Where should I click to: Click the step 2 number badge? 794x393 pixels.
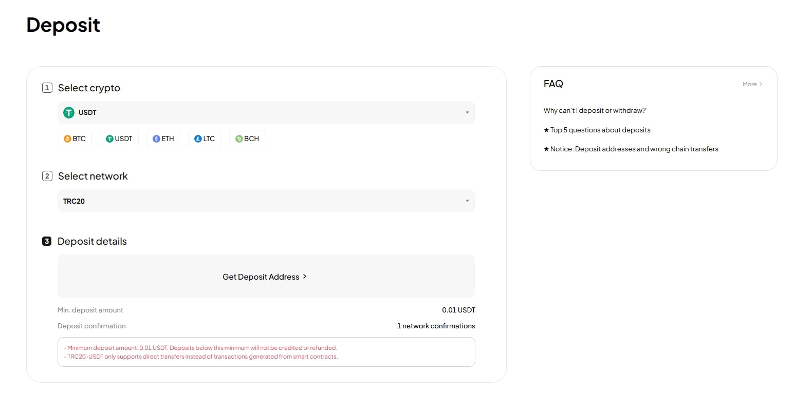[47, 176]
